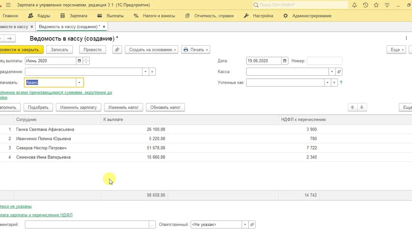412x232 pixels.
Task: Open the Ответственный selection form icon
Action: pos(252,225)
